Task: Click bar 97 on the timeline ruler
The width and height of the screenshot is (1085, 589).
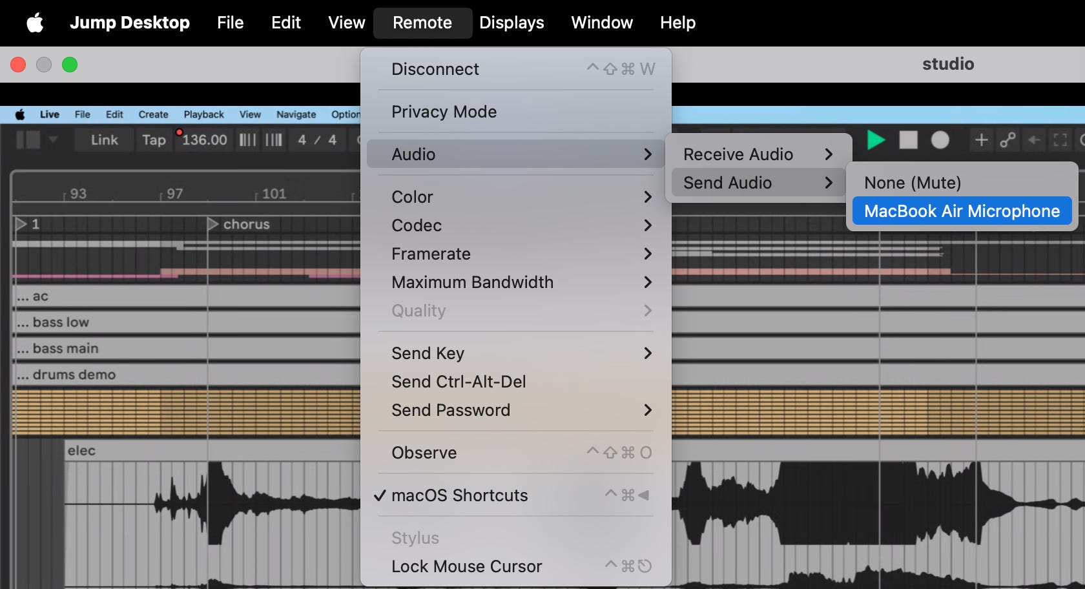Action: [174, 194]
